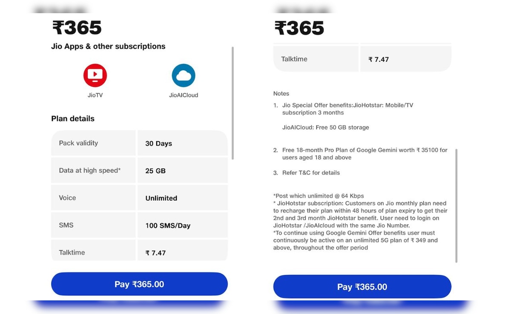Click the 25 GB data value
Screen dimensions: 511x314
155,171
